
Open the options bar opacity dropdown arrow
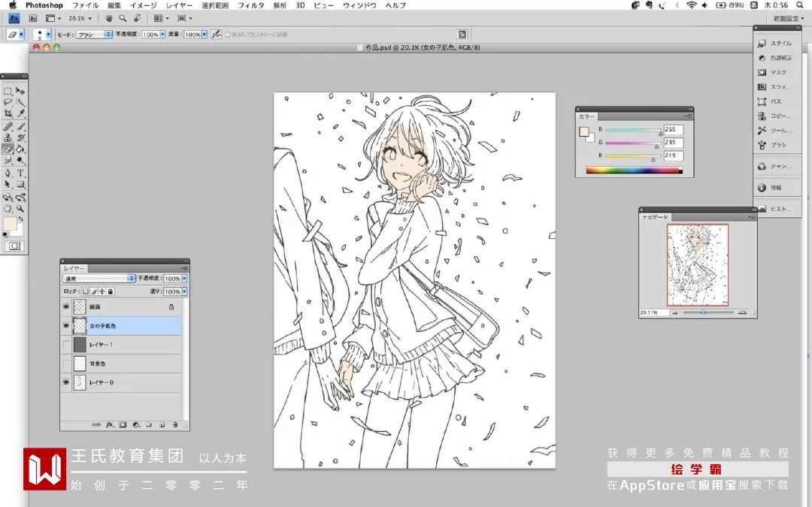point(162,34)
